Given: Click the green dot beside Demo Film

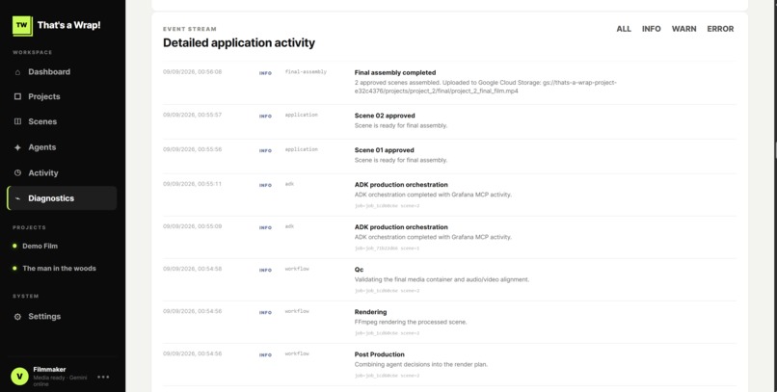Looking at the screenshot, I should [x=14, y=246].
